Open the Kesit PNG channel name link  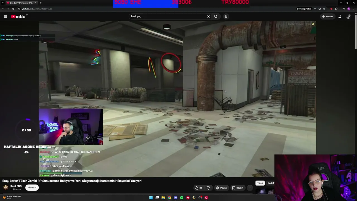click(16, 186)
